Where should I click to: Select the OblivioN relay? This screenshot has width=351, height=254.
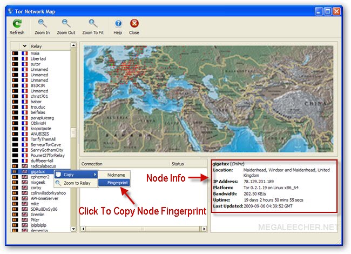38,123
